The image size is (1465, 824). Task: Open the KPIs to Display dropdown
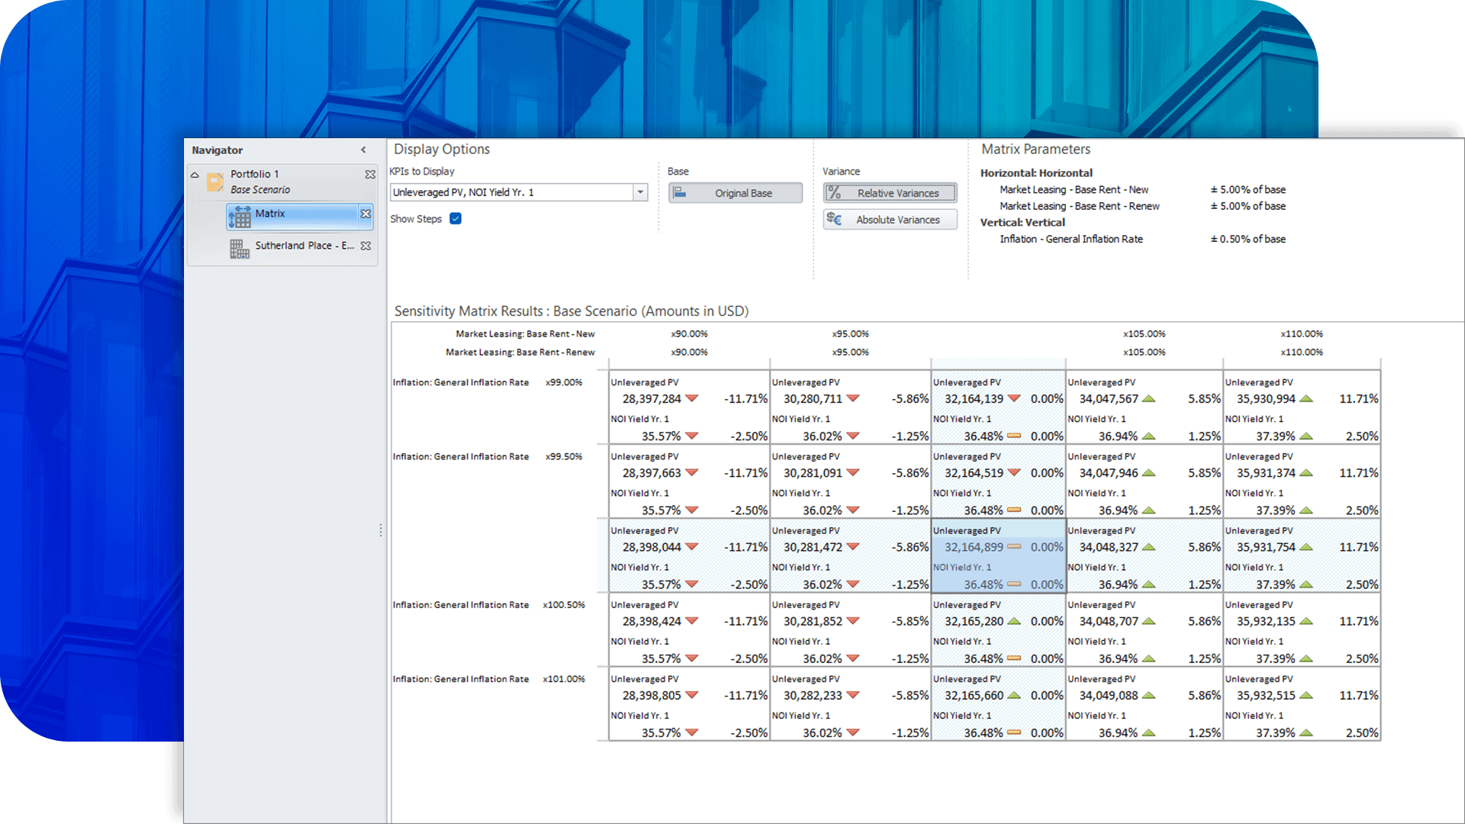pyautogui.click(x=639, y=192)
